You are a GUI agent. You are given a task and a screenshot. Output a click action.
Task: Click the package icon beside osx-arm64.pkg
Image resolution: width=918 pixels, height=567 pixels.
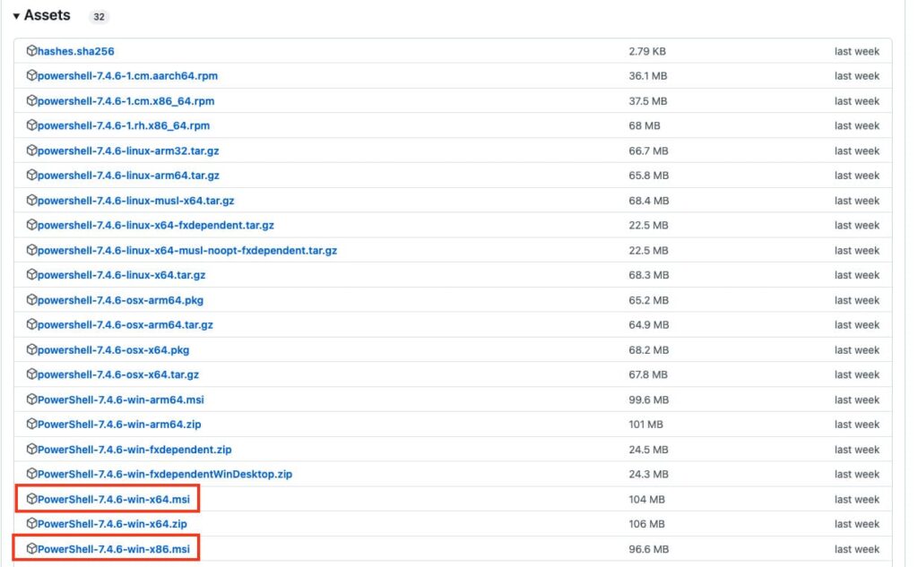tap(31, 299)
